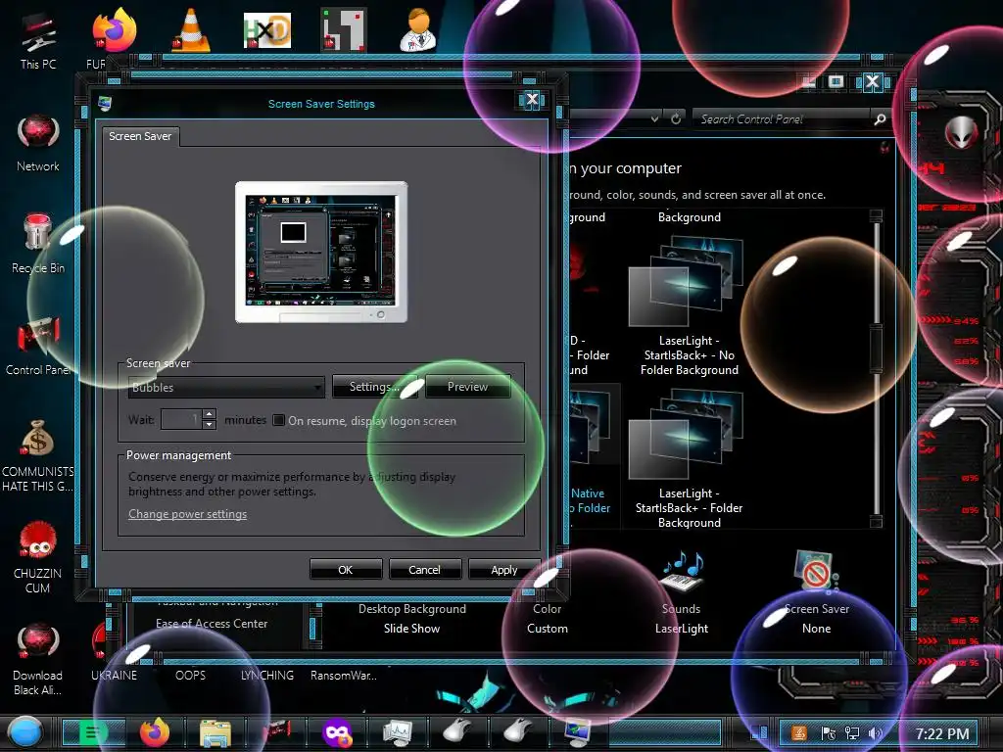The width and height of the screenshot is (1003, 752).
Task: Enable On resume, display logon screen
Action: click(x=278, y=420)
